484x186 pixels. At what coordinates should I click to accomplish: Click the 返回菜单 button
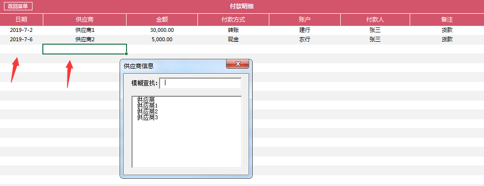coord(18,6)
